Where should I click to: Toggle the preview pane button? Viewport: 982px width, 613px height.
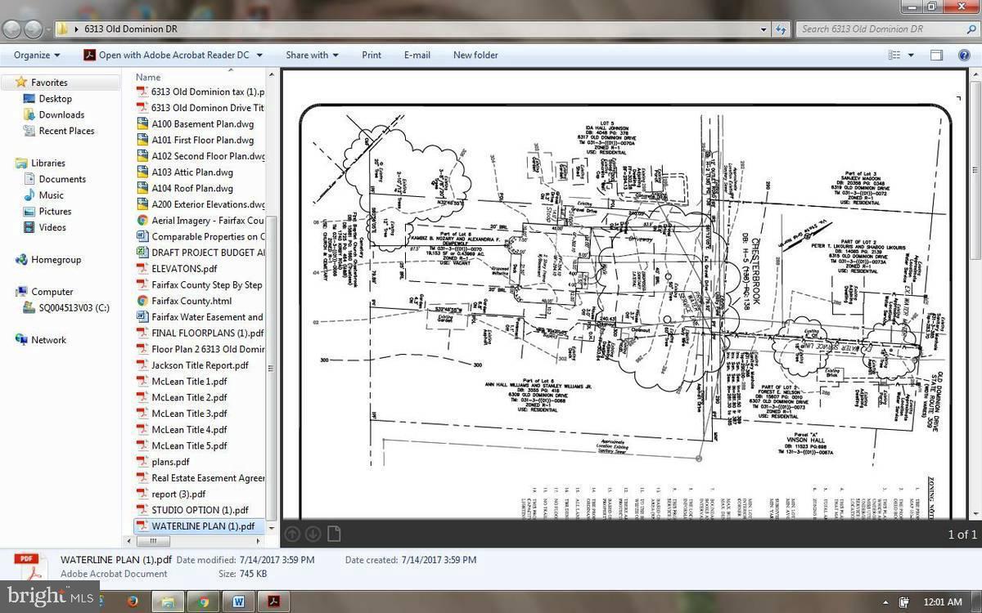click(936, 55)
